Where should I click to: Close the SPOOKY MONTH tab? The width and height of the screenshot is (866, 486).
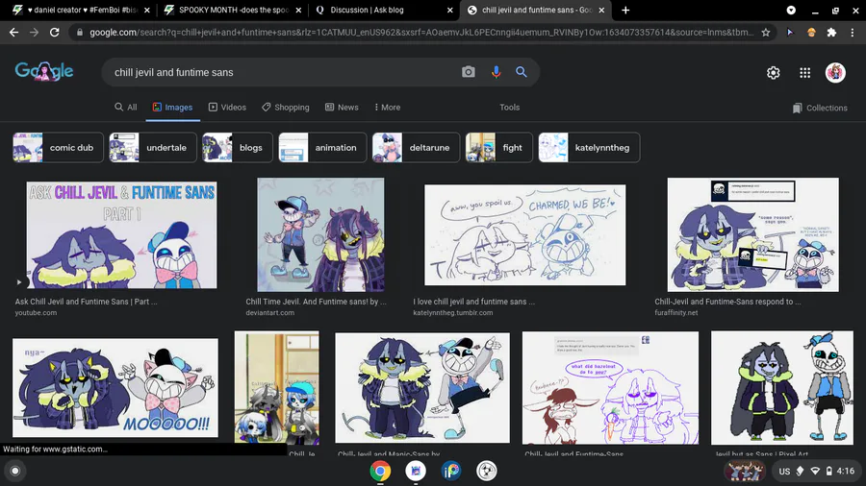click(x=298, y=10)
